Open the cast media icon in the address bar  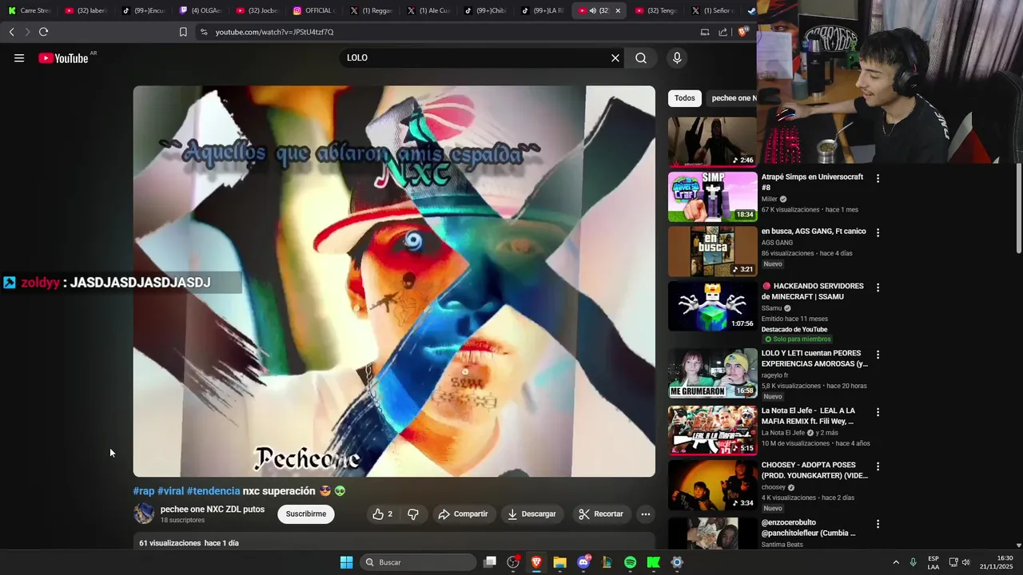[x=705, y=32]
